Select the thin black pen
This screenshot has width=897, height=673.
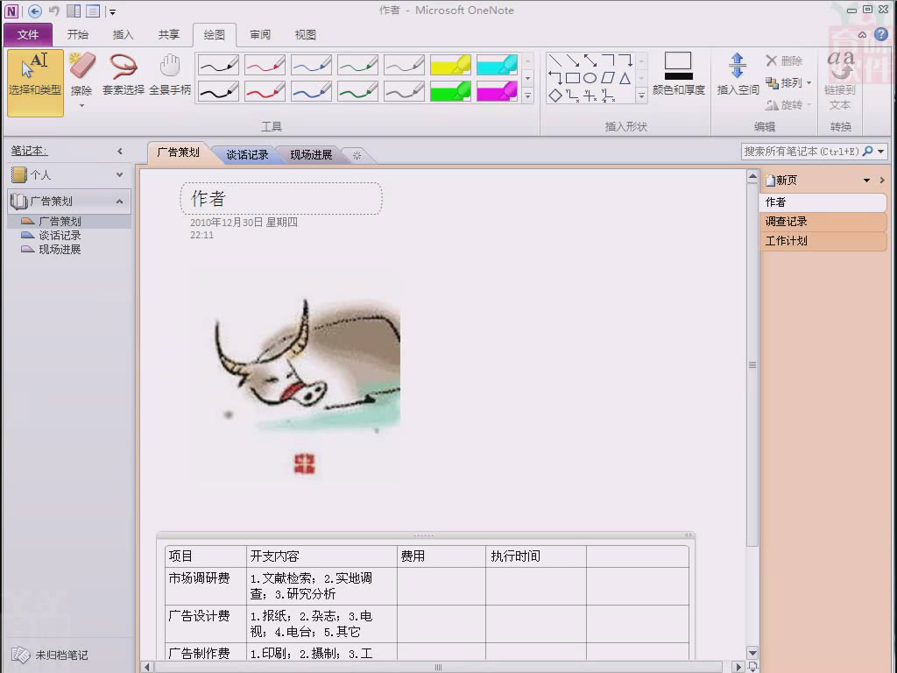pyautogui.click(x=218, y=65)
